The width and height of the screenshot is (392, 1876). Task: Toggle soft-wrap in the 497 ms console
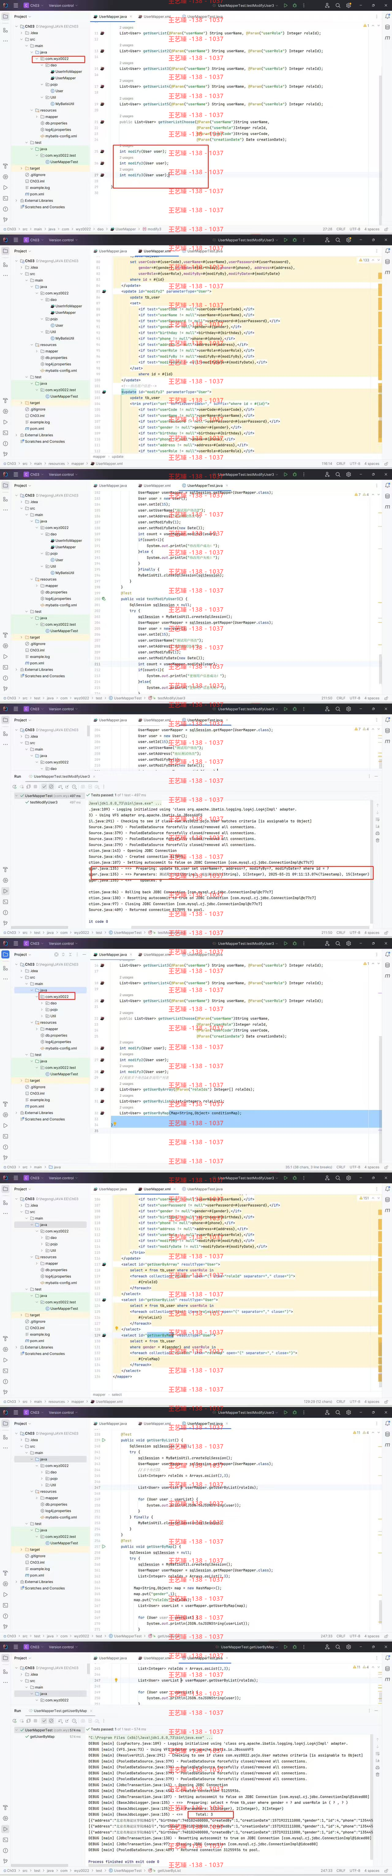point(378,819)
